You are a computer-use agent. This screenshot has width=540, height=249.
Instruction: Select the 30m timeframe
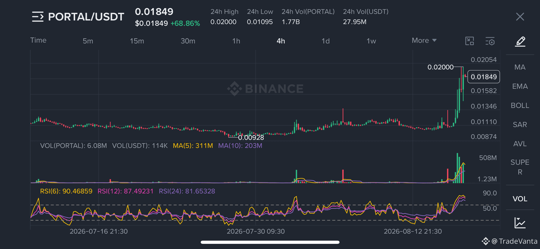(188, 41)
